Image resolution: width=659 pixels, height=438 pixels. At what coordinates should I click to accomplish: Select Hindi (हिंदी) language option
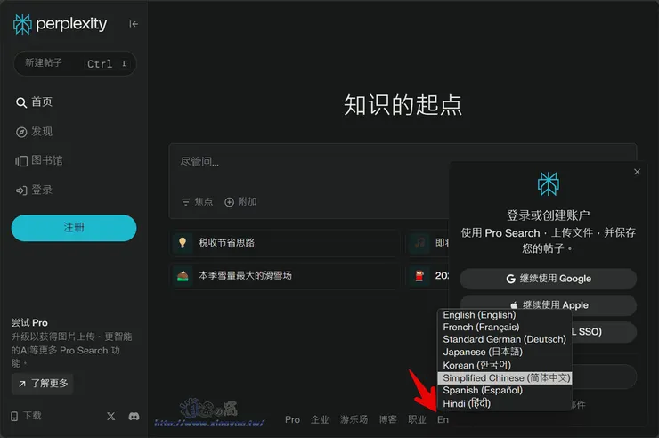(x=504, y=403)
